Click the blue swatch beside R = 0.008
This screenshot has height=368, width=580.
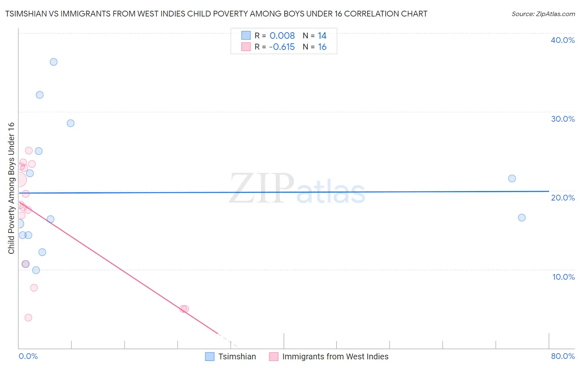[246, 35]
